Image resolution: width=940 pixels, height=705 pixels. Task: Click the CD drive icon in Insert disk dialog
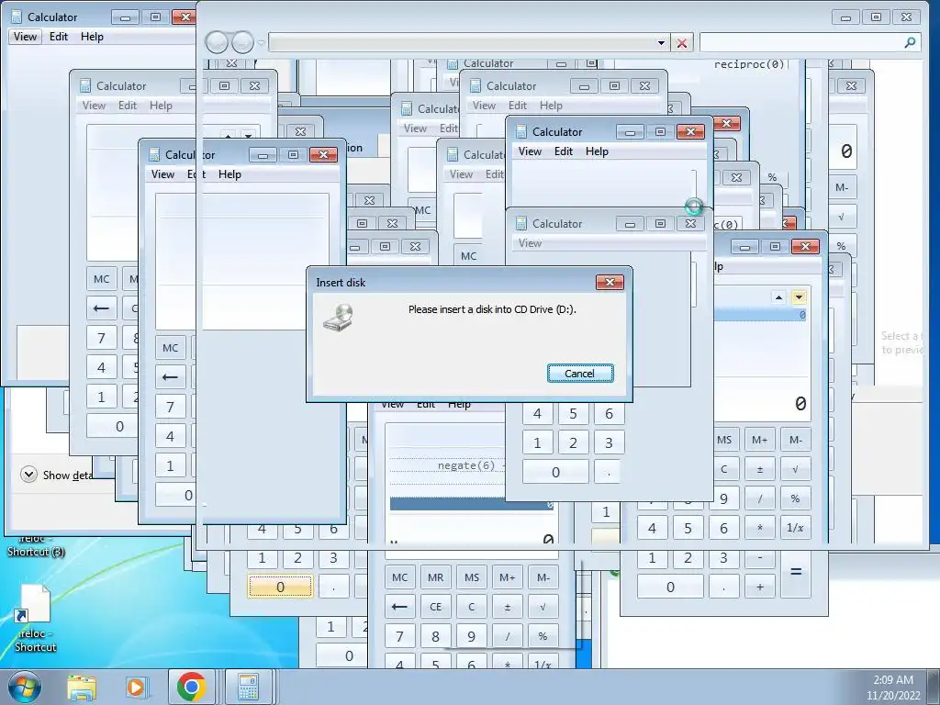coord(339,317)
